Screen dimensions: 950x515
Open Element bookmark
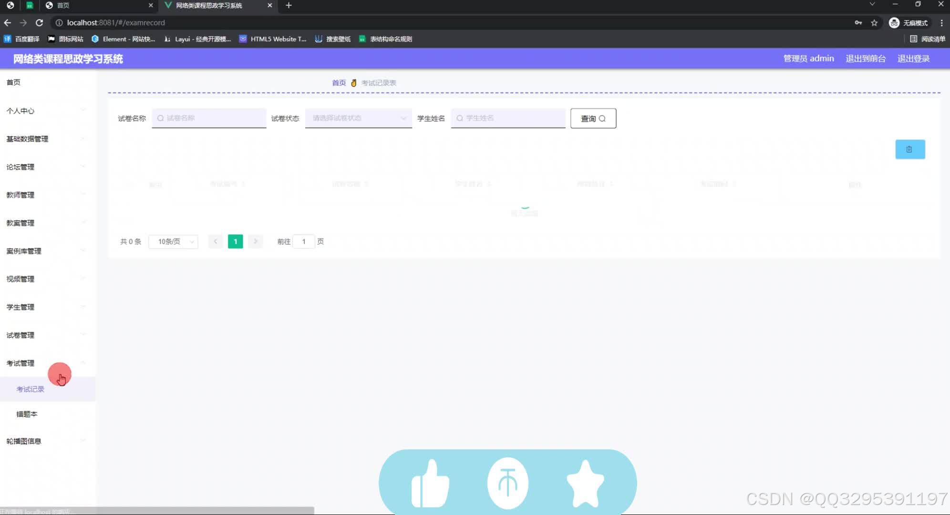click(124, 39)
